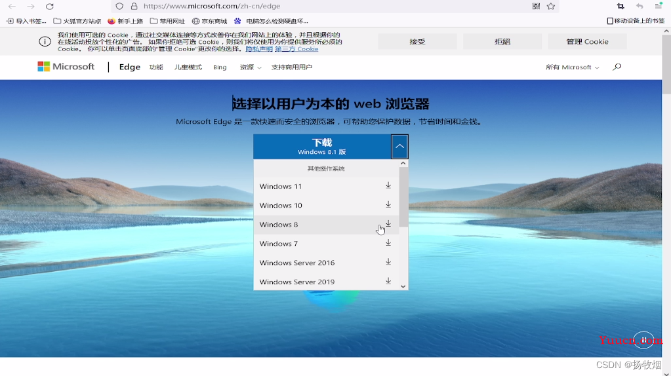This screenshot has height=376, width=671.
Task: Click the Edge site title link
Action: 130,67
